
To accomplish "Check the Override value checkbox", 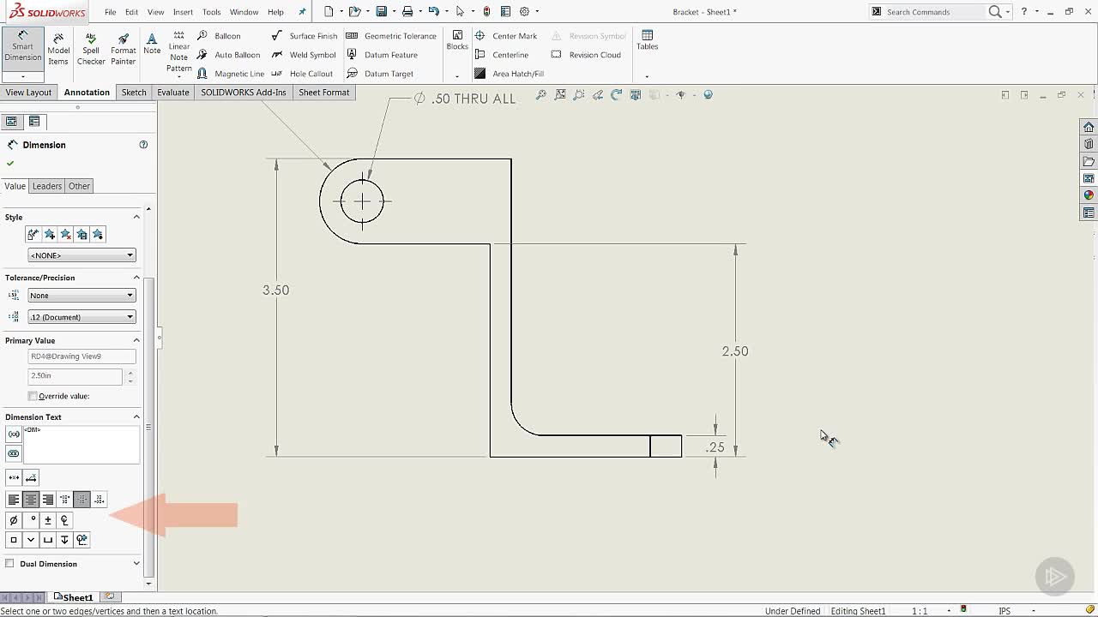I will pos(33,396).
